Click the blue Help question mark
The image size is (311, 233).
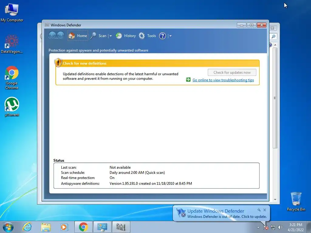[162, 36]
